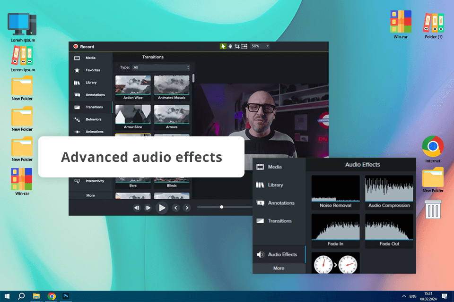Open Folder (1) desktop icon

pos(434,25)
